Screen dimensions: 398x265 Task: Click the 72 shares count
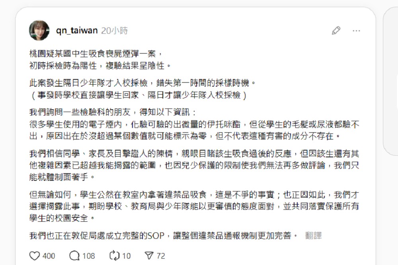coord(161,256)
